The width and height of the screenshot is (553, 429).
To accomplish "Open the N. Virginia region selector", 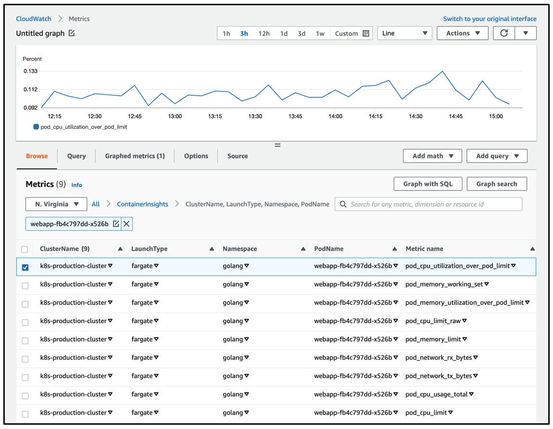I will (56, 204).
